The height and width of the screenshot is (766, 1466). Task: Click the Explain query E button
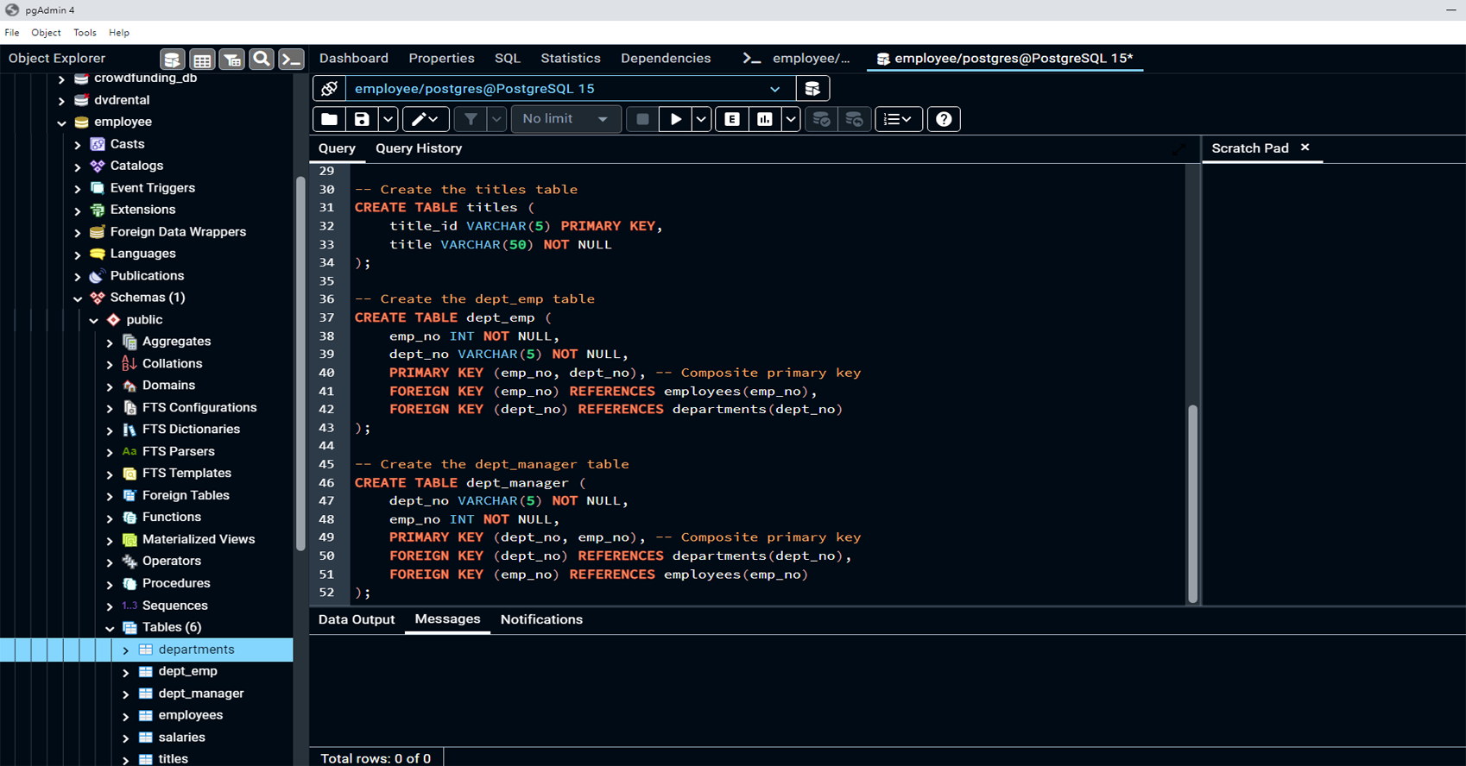click(x=732, y=119)
